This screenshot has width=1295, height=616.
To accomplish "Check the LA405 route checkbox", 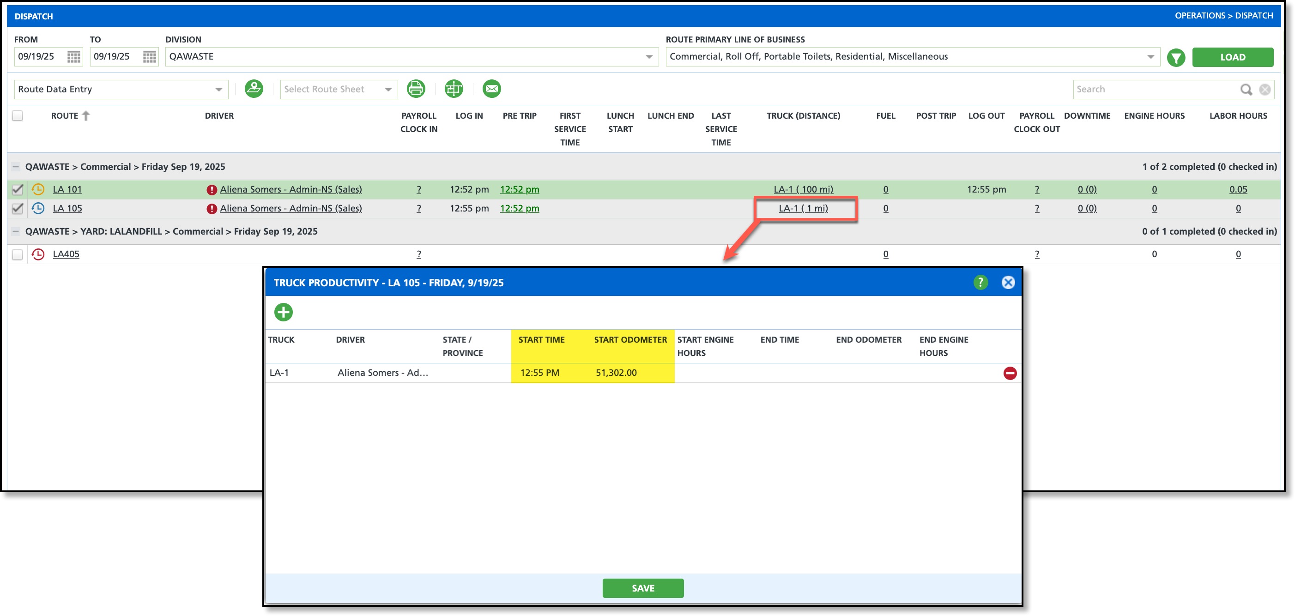I will coord(18,254).
